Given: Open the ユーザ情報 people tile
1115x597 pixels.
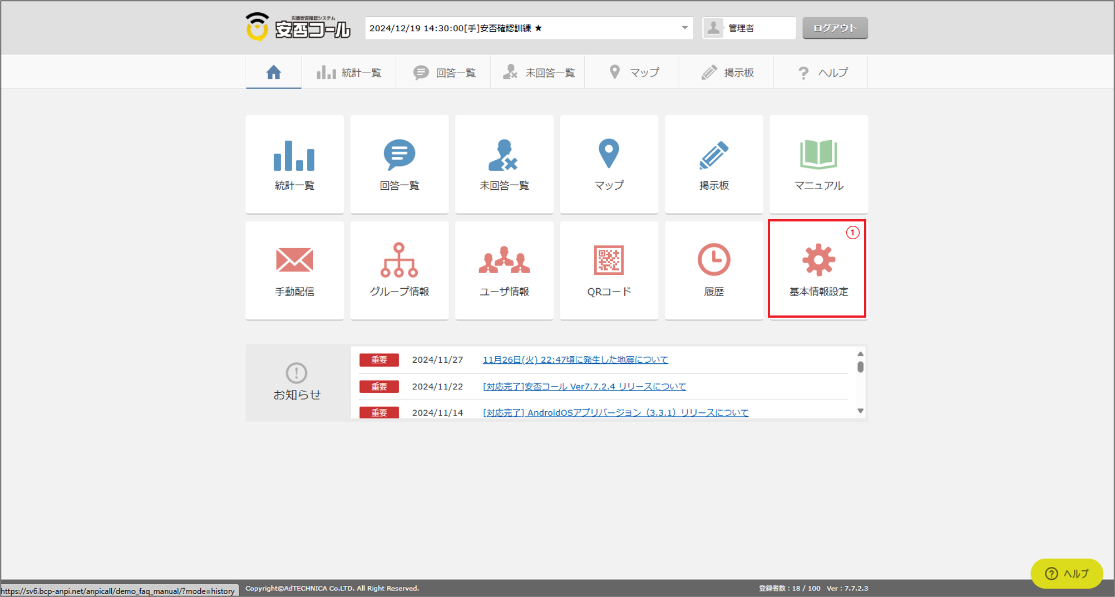Looking at the screenshot, I should tap(504, 270).
